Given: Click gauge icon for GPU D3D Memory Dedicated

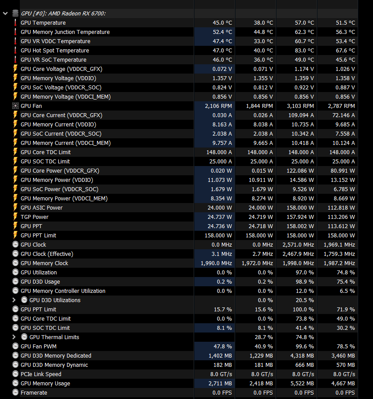Looking at the screenshot, I should [x=15, y=355].
